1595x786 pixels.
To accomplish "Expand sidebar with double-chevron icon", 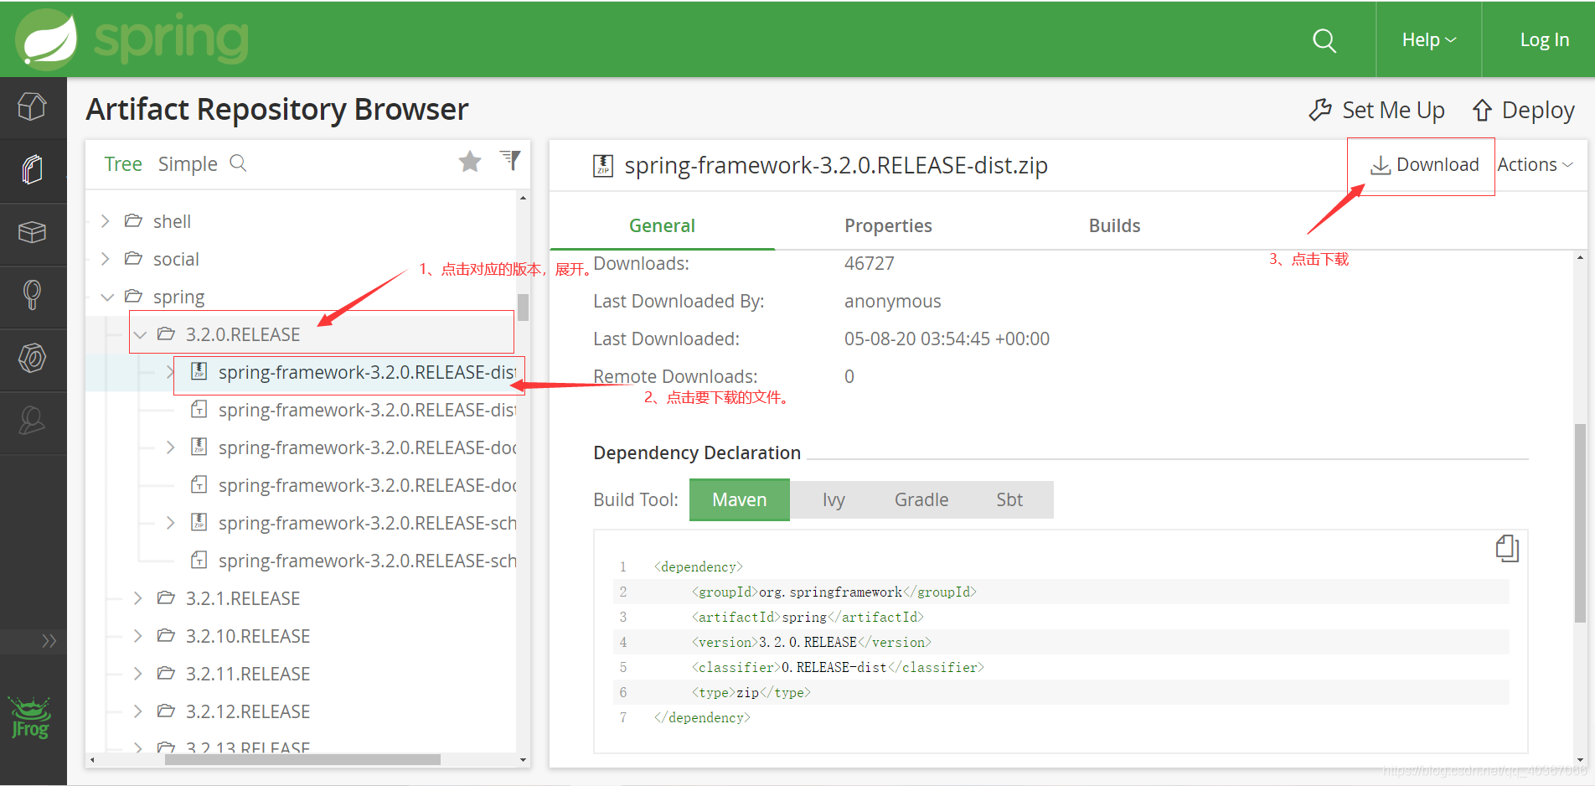I will click(x=49, y=641).
